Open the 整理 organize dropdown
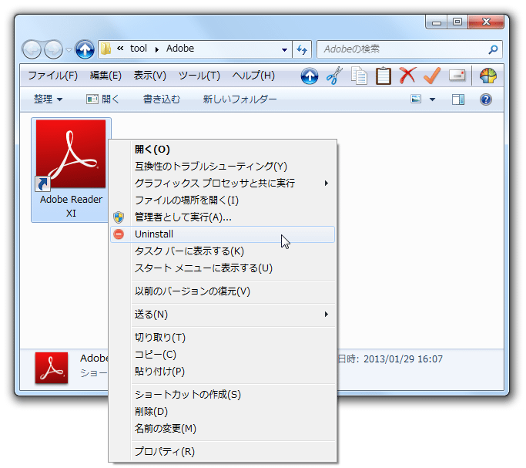Viewport: 526px width, 468px height. (49, 99)
